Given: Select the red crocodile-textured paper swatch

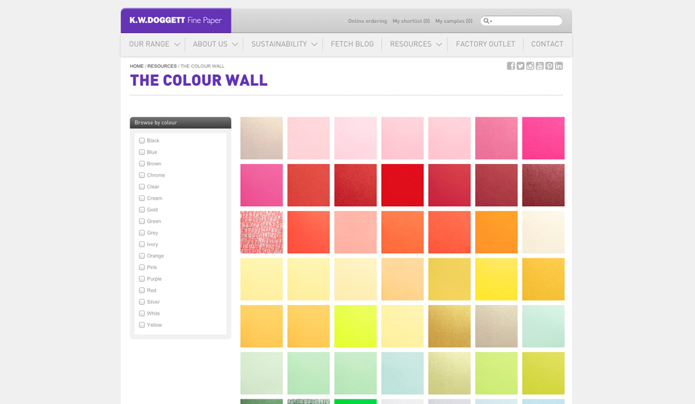Looking at the screenshot, I should click(x=261, y=232).
